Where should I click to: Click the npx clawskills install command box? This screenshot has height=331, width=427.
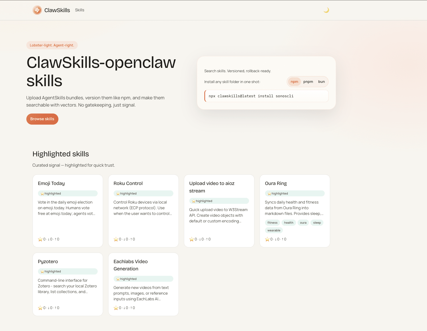point(266,96)
